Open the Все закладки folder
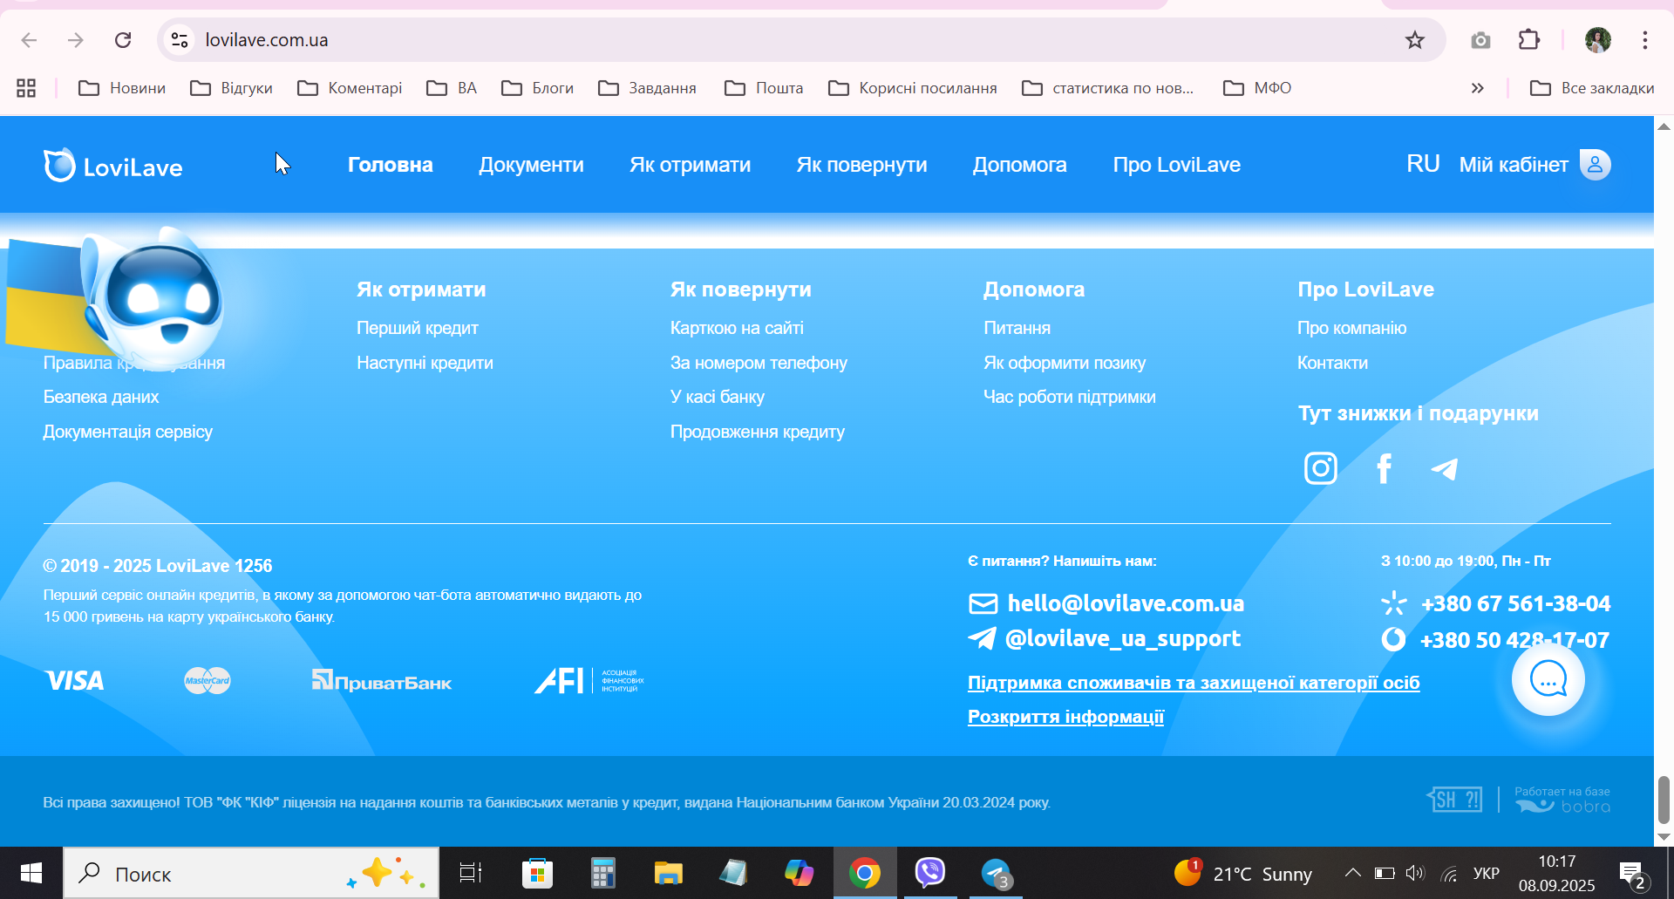 [x=1591, y=88]
